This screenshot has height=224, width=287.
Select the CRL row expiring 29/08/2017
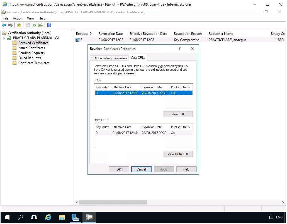144,93
